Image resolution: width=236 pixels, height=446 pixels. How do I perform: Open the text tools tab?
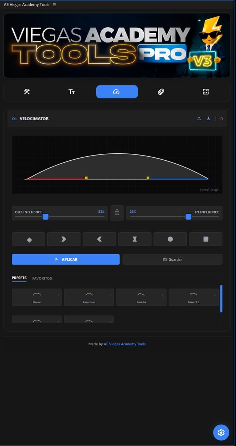pos(72,92)
